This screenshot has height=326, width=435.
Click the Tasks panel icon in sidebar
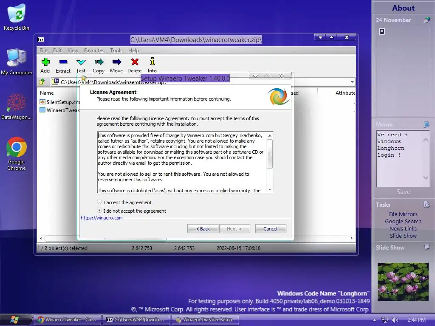coord(427,205)
